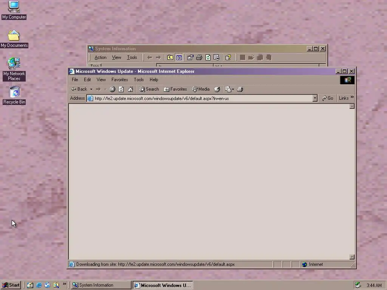Click the Back button in Internet Explorer
The height and width of the screenshot is (290, 387).
coord(79,89)
